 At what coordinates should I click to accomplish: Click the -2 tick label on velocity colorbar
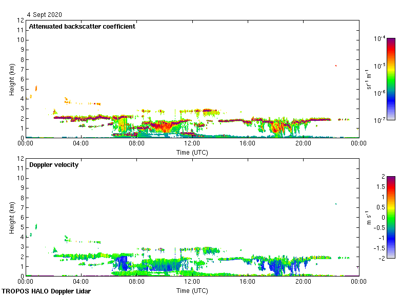pyautogui.click(x=382, y=258)
